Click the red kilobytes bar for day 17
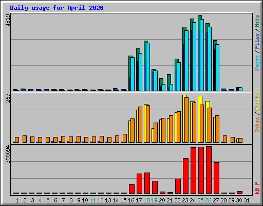 point(139,184)
